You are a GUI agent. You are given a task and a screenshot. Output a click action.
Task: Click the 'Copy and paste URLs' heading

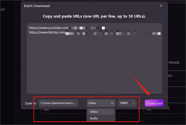[94, 16]
